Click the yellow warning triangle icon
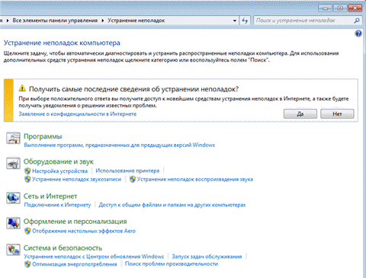 coord(22,88)
